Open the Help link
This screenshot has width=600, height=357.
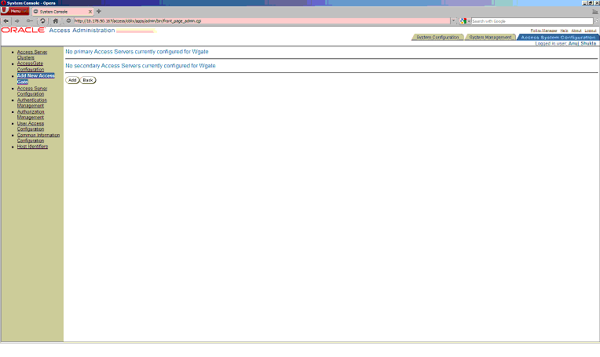564,31
